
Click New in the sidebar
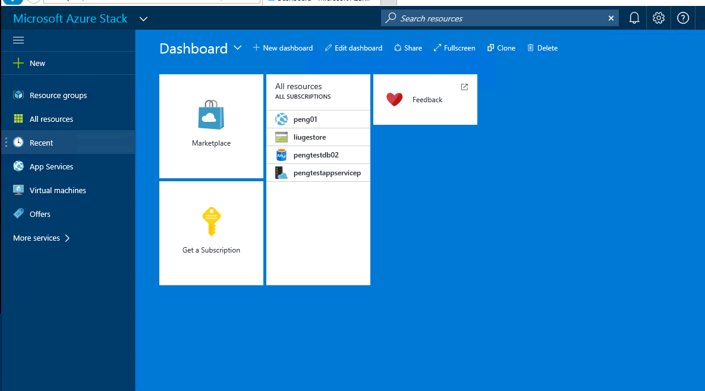[x=68, y=64]
